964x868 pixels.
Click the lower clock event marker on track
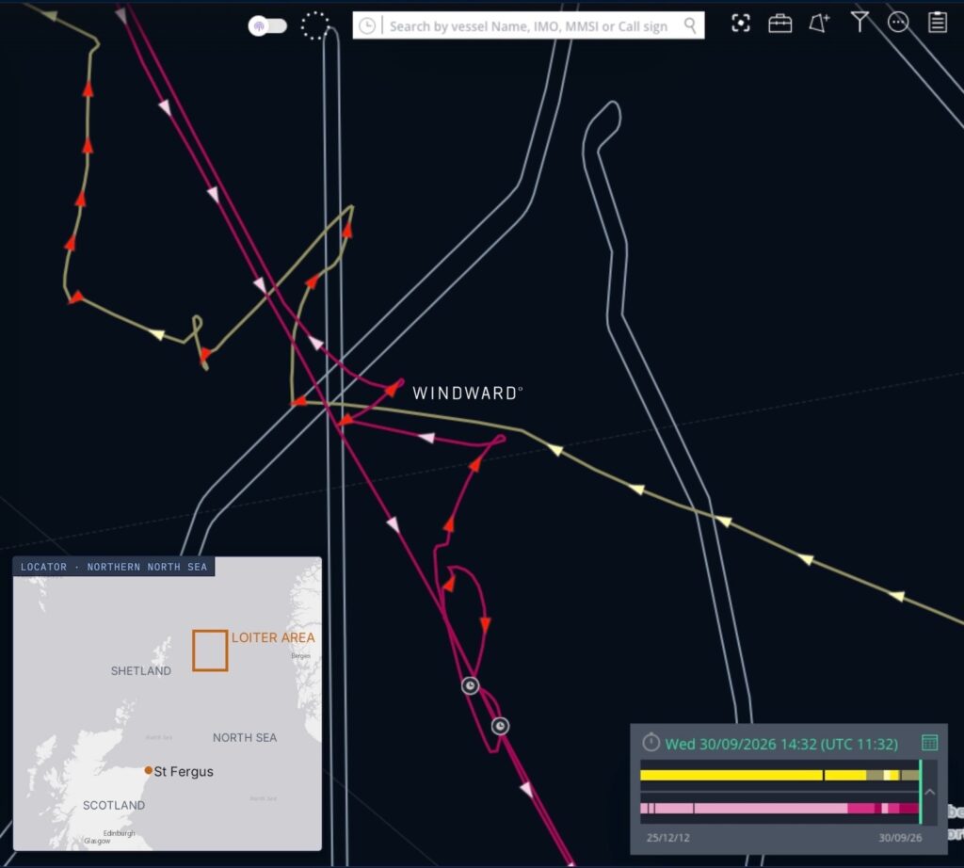(500, 727)
